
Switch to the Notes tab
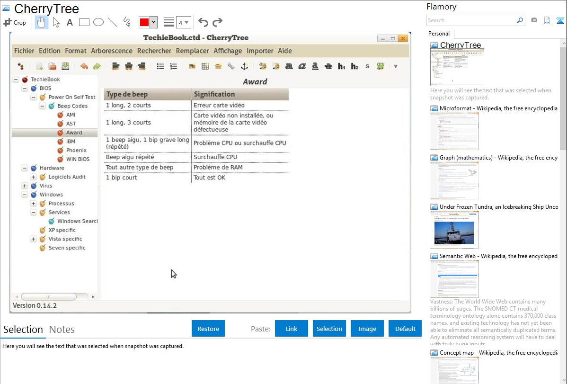click(62, 330)
